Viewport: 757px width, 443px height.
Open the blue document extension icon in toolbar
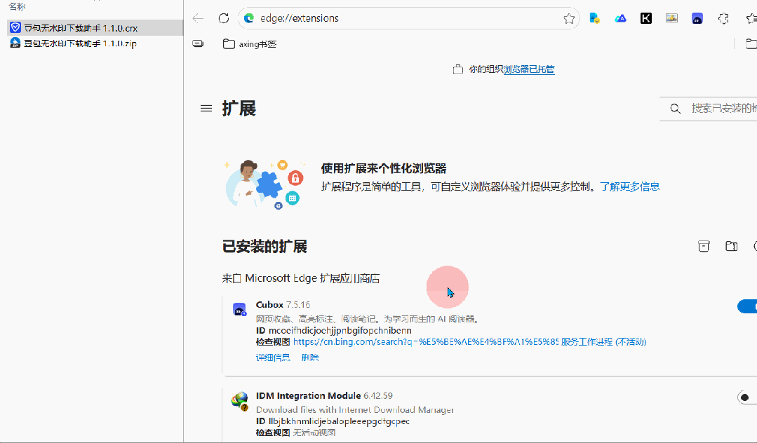coord(595,18)
